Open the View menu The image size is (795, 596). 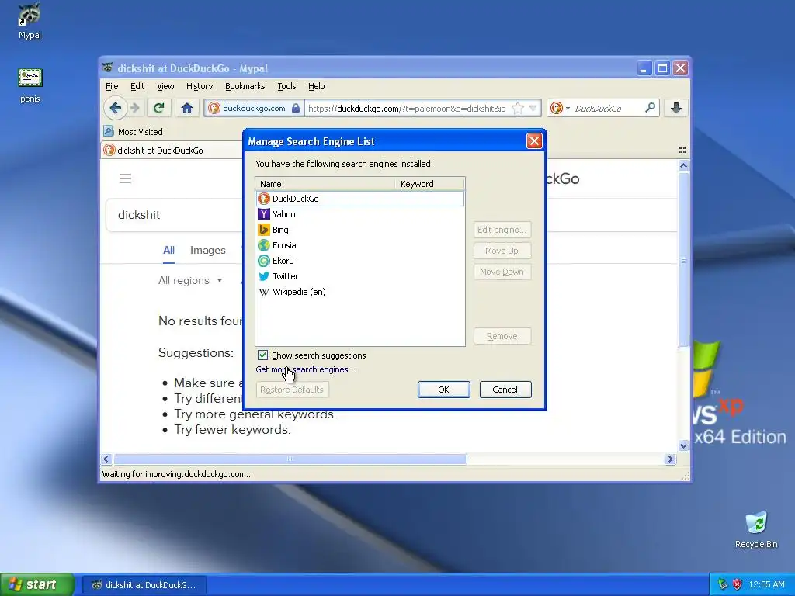(x=165, y=86)
